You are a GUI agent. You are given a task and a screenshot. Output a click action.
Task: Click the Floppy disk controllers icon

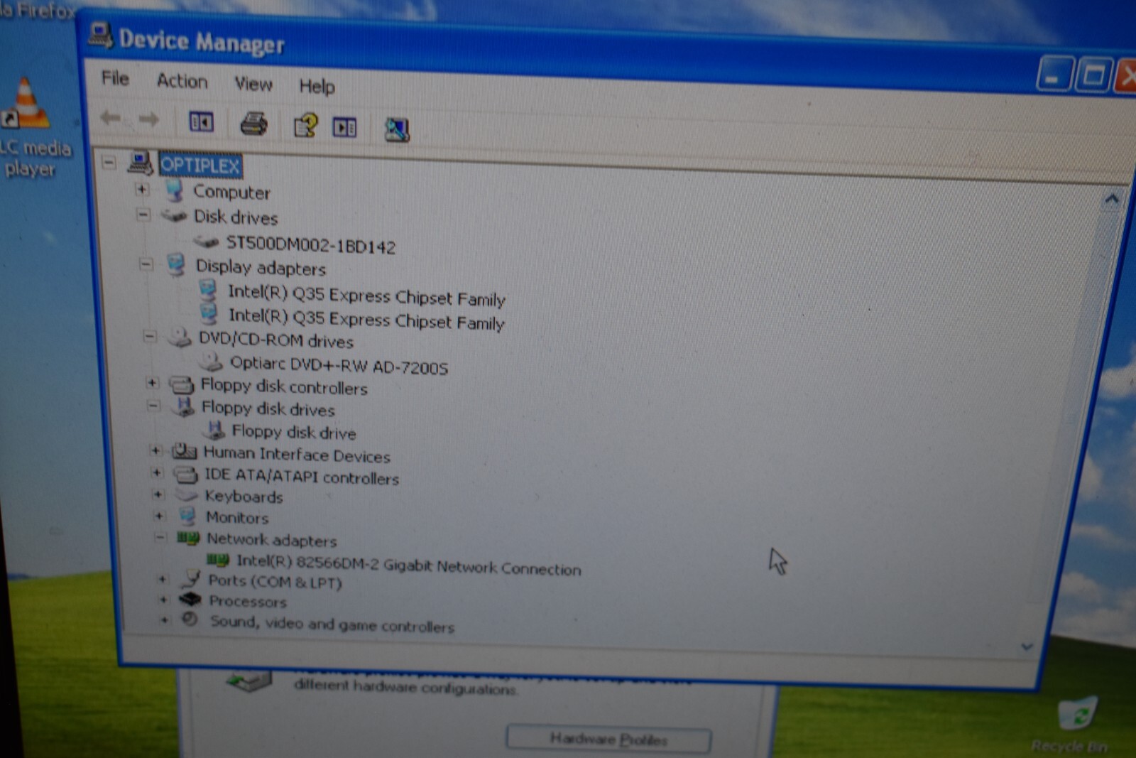(182, 384)
